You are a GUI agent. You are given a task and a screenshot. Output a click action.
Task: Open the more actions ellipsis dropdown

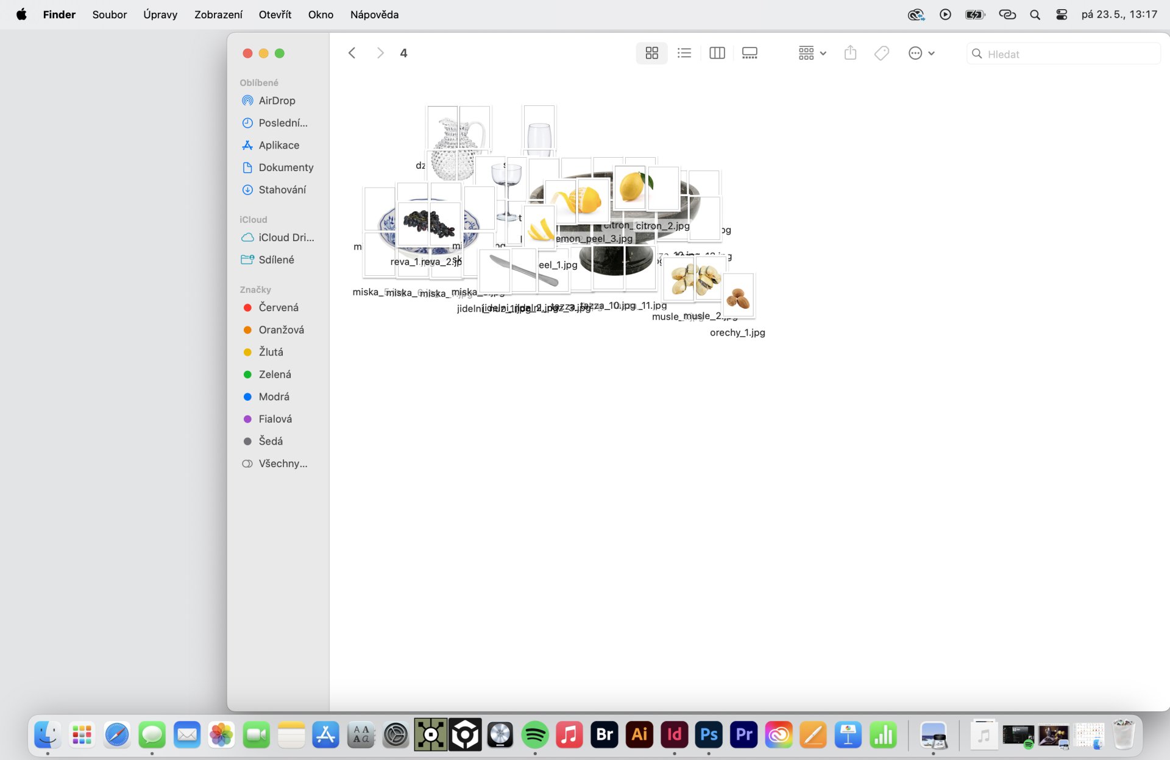tap(921, 54)
